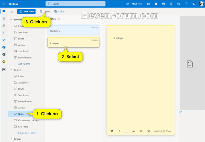Toggle bold formatting in note
Image resolution: width=205 pixels, height=142 pixels.
pos(112,131)
